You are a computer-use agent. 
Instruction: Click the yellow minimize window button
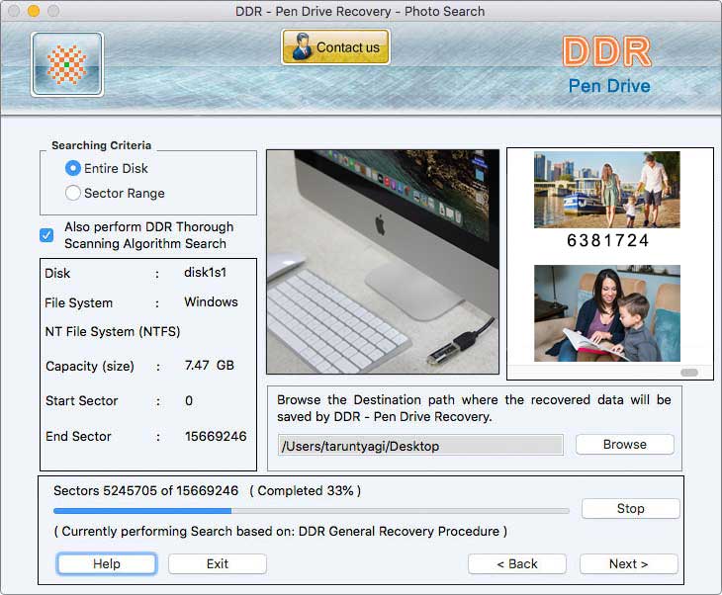[34, 11]
